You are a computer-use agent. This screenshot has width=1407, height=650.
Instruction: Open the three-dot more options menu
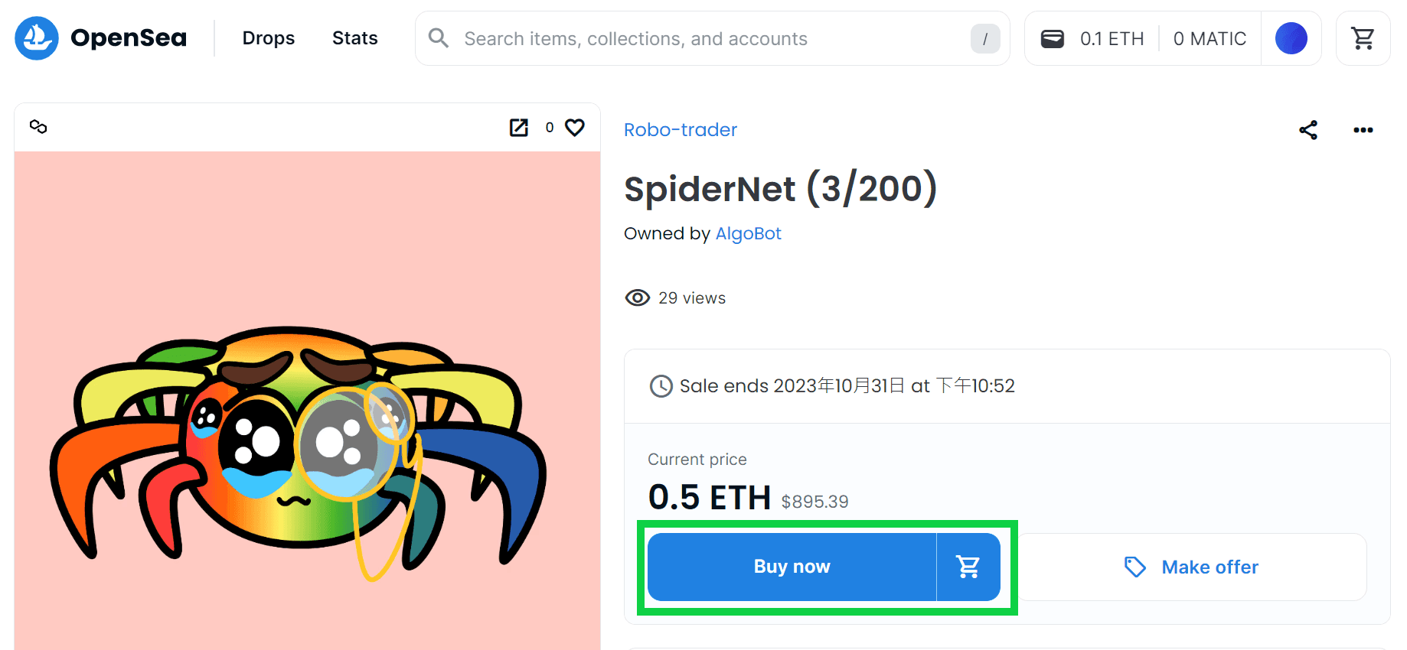(x=1363, y=130)
